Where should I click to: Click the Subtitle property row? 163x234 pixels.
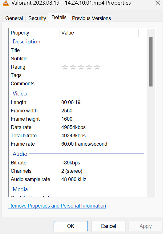tap(77, 58)
